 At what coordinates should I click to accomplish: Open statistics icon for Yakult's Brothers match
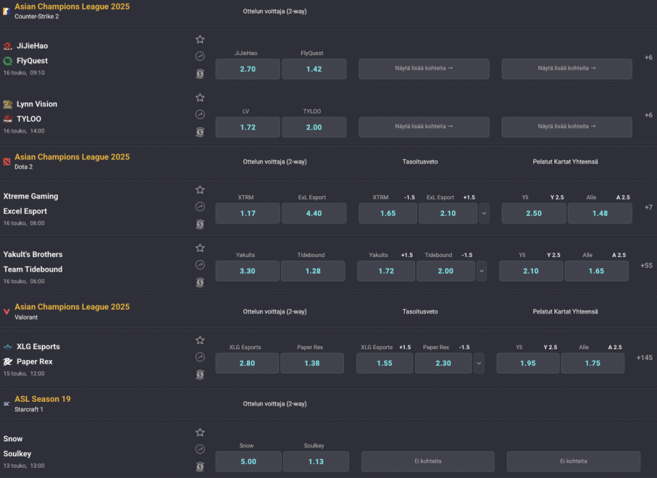(200, 265)
